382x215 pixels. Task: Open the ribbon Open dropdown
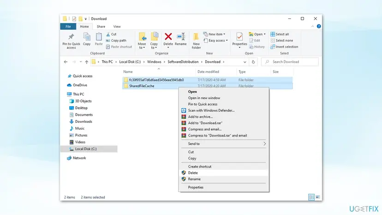pos(257,34)
